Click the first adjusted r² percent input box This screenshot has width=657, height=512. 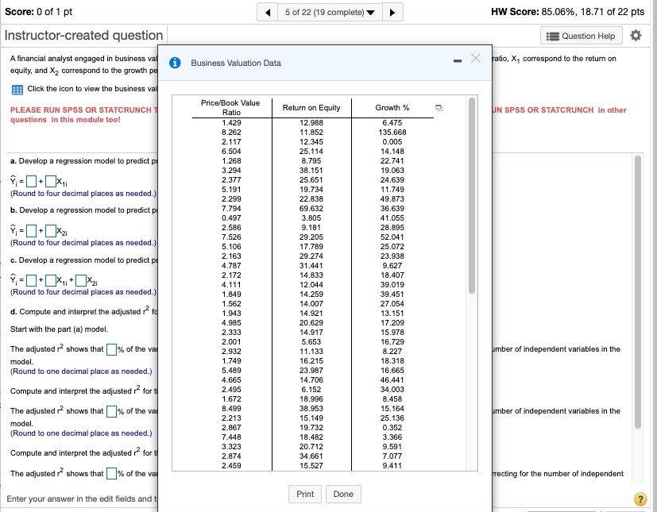[x=111, y=349]
